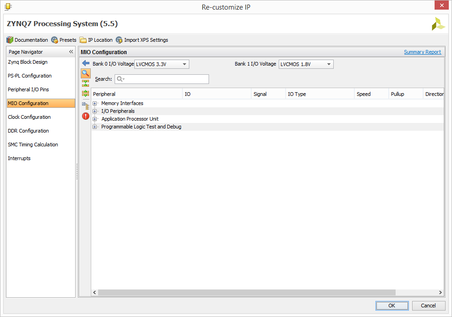Open the Clock Configuration page
The image size is (452, 317).
coord(29,117)
